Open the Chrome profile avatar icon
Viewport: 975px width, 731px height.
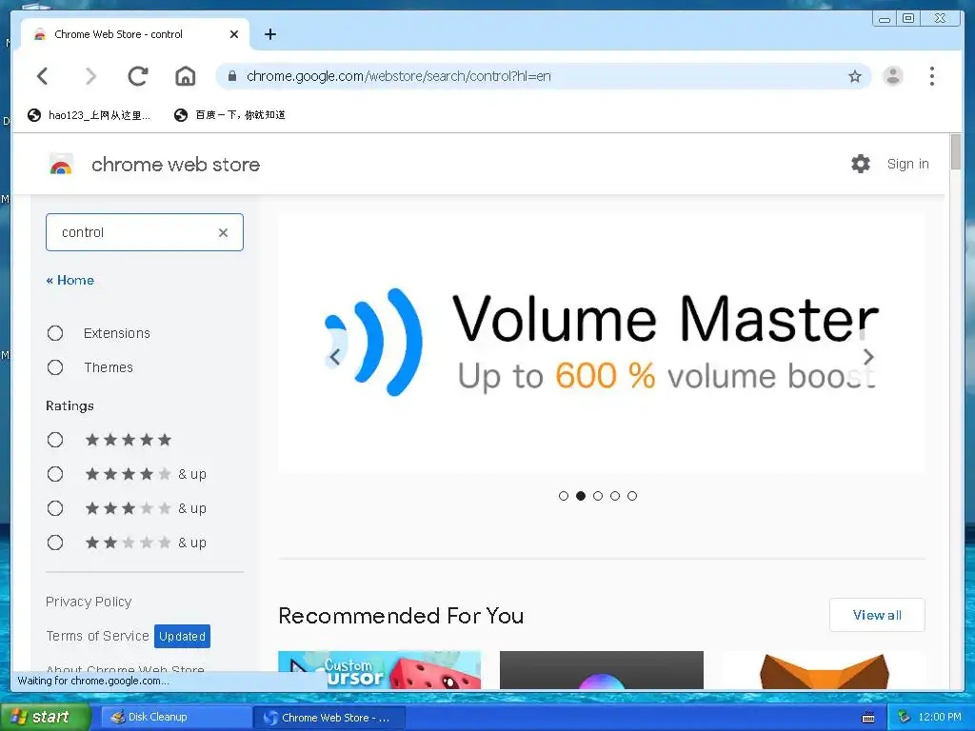coord(893,76)
